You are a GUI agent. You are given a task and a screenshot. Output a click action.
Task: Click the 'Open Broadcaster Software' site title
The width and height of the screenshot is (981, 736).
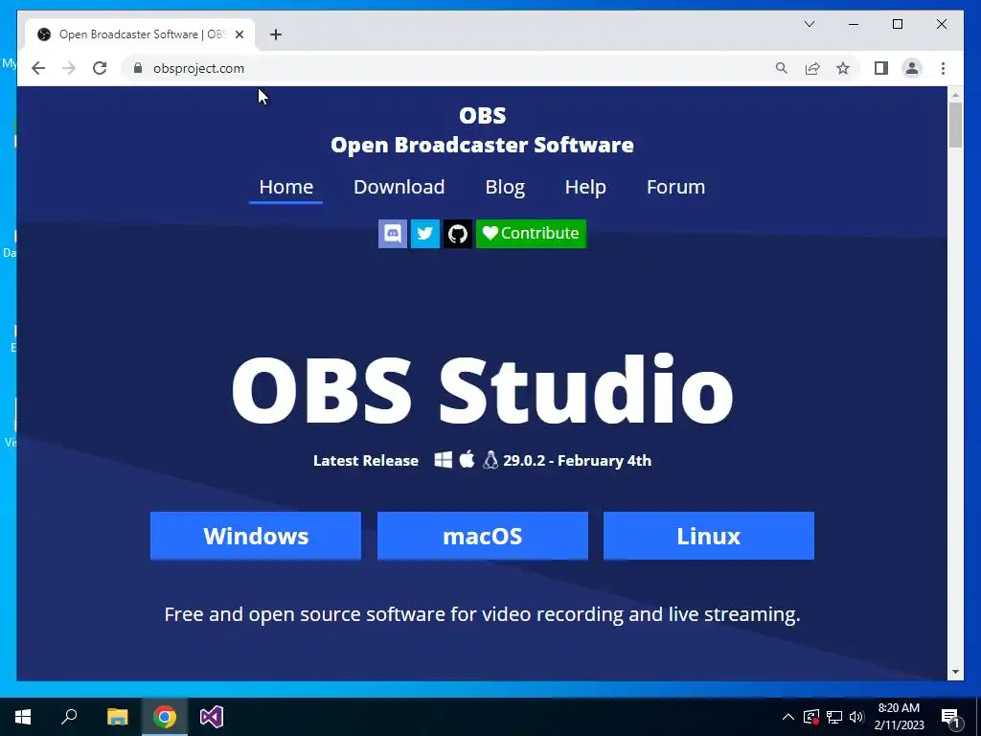coord(483,146)
